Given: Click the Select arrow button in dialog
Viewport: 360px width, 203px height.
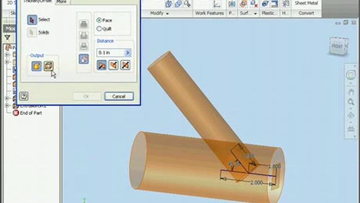Looking at the screenshot, I should point(32,20).
